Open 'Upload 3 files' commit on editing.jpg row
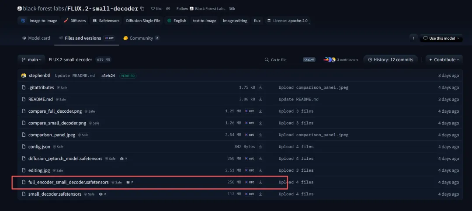Image resolution: width=472 pixels, height=211 pixels. click(296, 170)
